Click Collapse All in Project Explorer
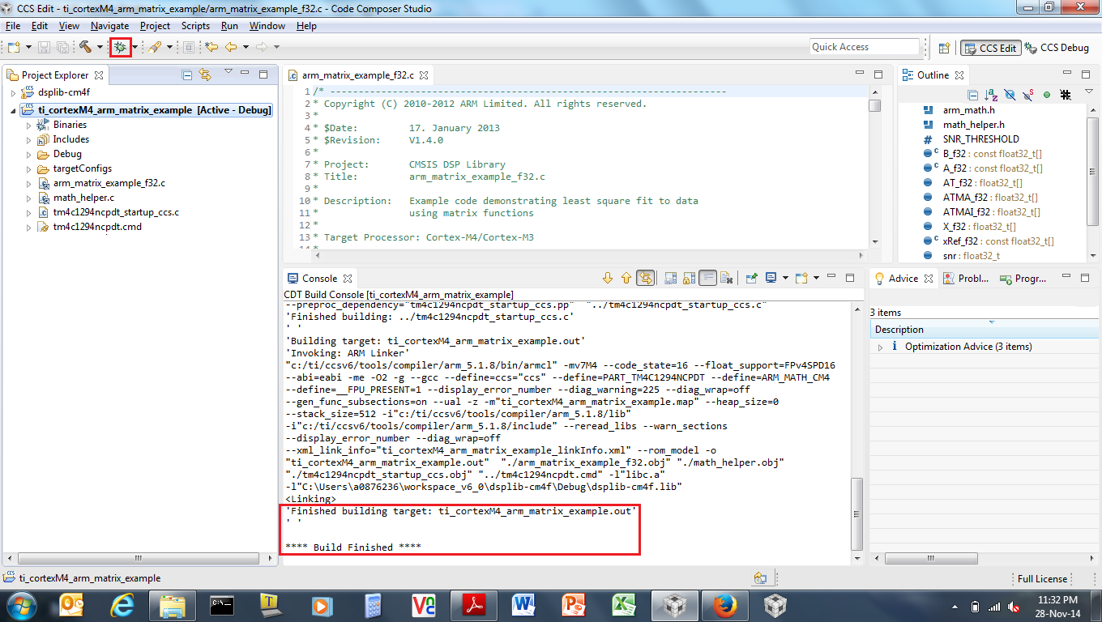Image resolution: width=1102 pixels, height=622 pixels. [x=187, y=75]
